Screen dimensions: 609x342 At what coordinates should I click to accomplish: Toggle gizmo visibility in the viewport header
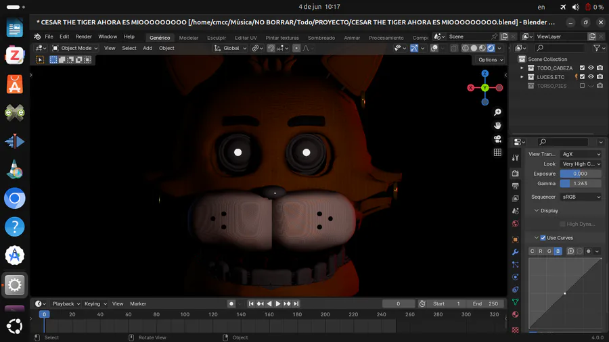click(x=414, y=48)
